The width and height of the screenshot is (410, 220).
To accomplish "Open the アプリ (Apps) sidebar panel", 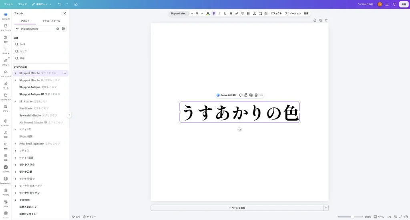I will [6, 108].
